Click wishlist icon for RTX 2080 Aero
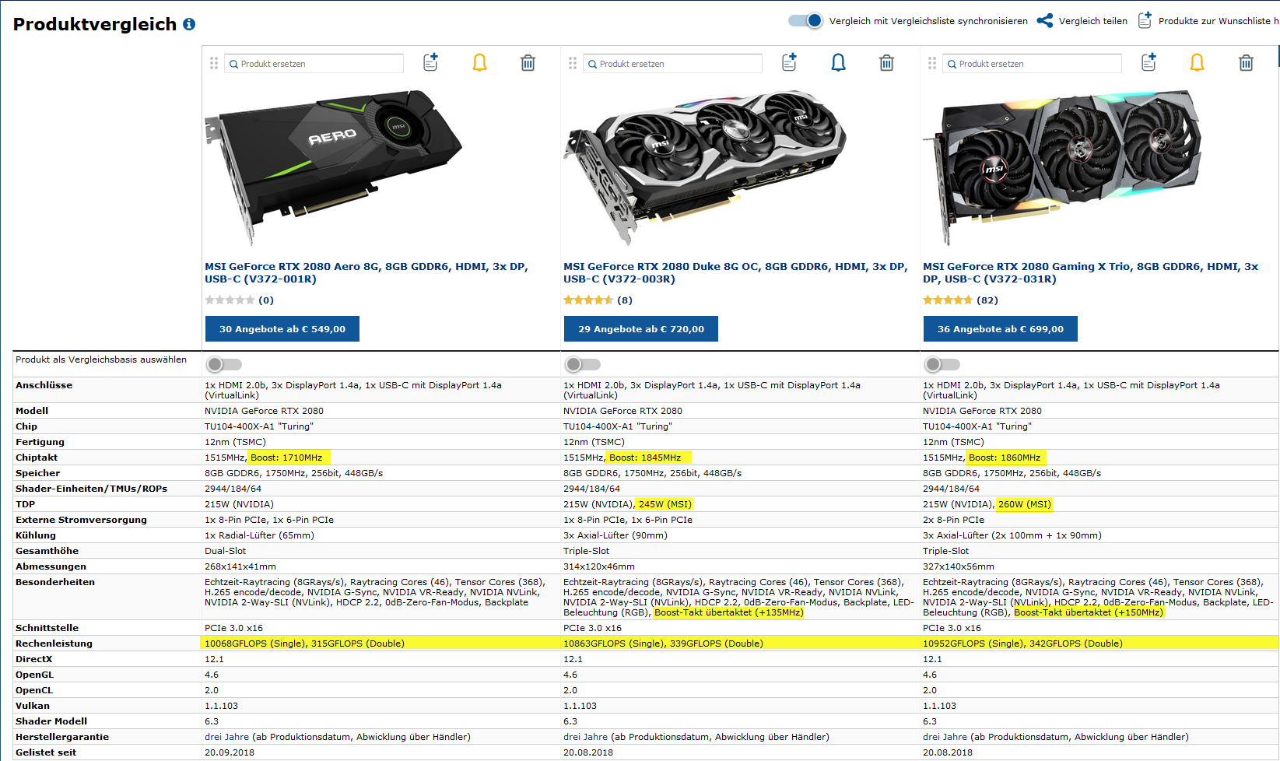 click(x=430, y=62)
